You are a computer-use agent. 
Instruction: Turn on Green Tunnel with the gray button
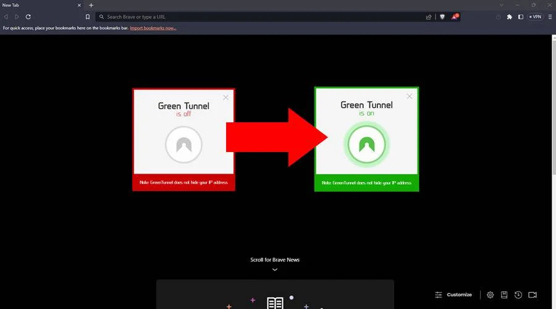point(183,145)
